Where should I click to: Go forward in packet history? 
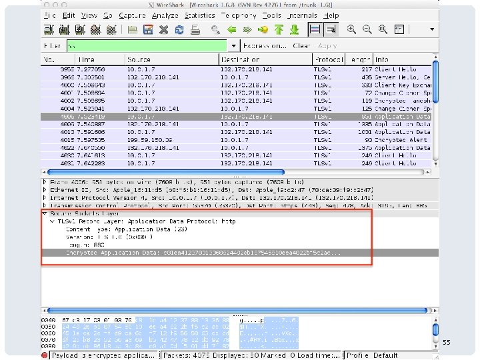tap(247, 30)
